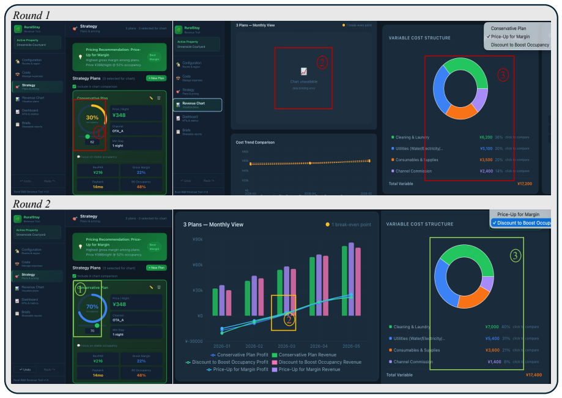Toggle 'Include in chart comparison' checkbox in Round 2
Screen dimensions: 562x398
(74, 276)
